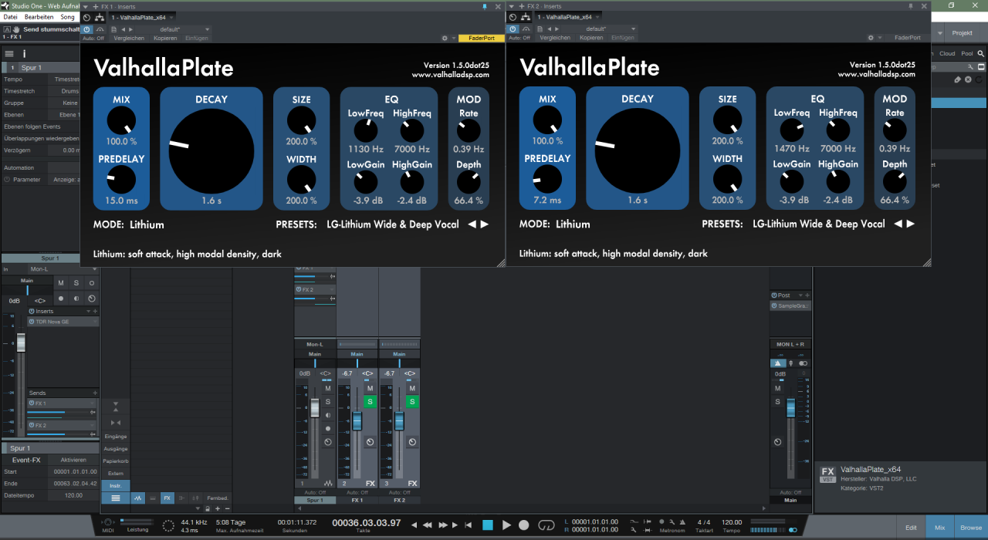Open PRESETS name in FX 2 ValhallaPlate

[819, 224]
